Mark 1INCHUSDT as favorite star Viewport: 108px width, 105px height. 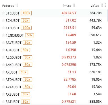[3, 35]
